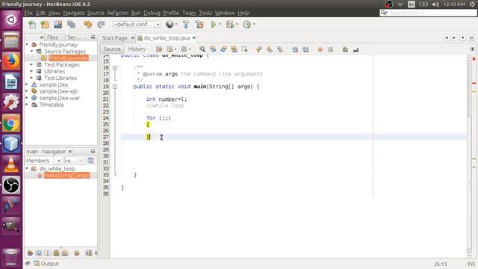The height and width of the screenshot is (269, 478).
Task: Toggle the Rectangular Selection icon
Action: 244,49
